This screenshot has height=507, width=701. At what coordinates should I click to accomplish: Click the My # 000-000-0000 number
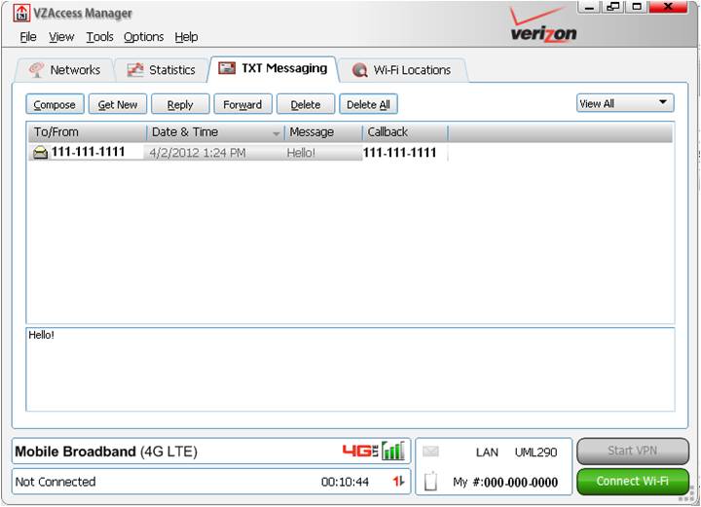pyautogui.click(x=505, y=482)
